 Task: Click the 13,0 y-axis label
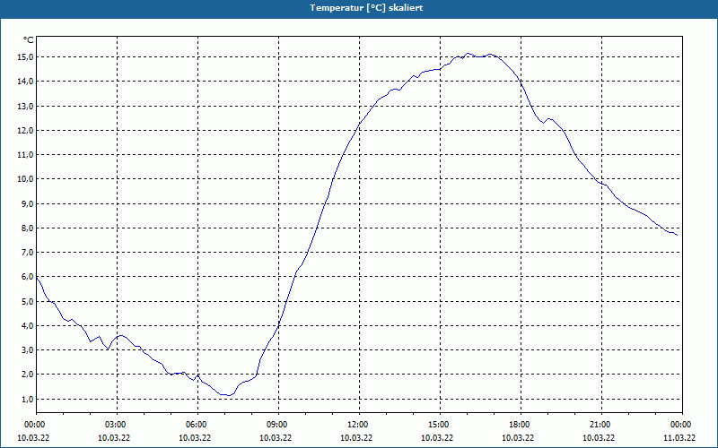pyautogui.click(x=25, y=106)
